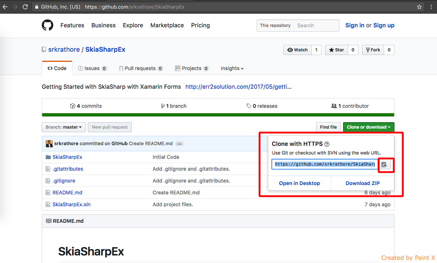This screenshot has height=263, width=437.
Task: View the 4 commits history
Action: coord(86,106)
